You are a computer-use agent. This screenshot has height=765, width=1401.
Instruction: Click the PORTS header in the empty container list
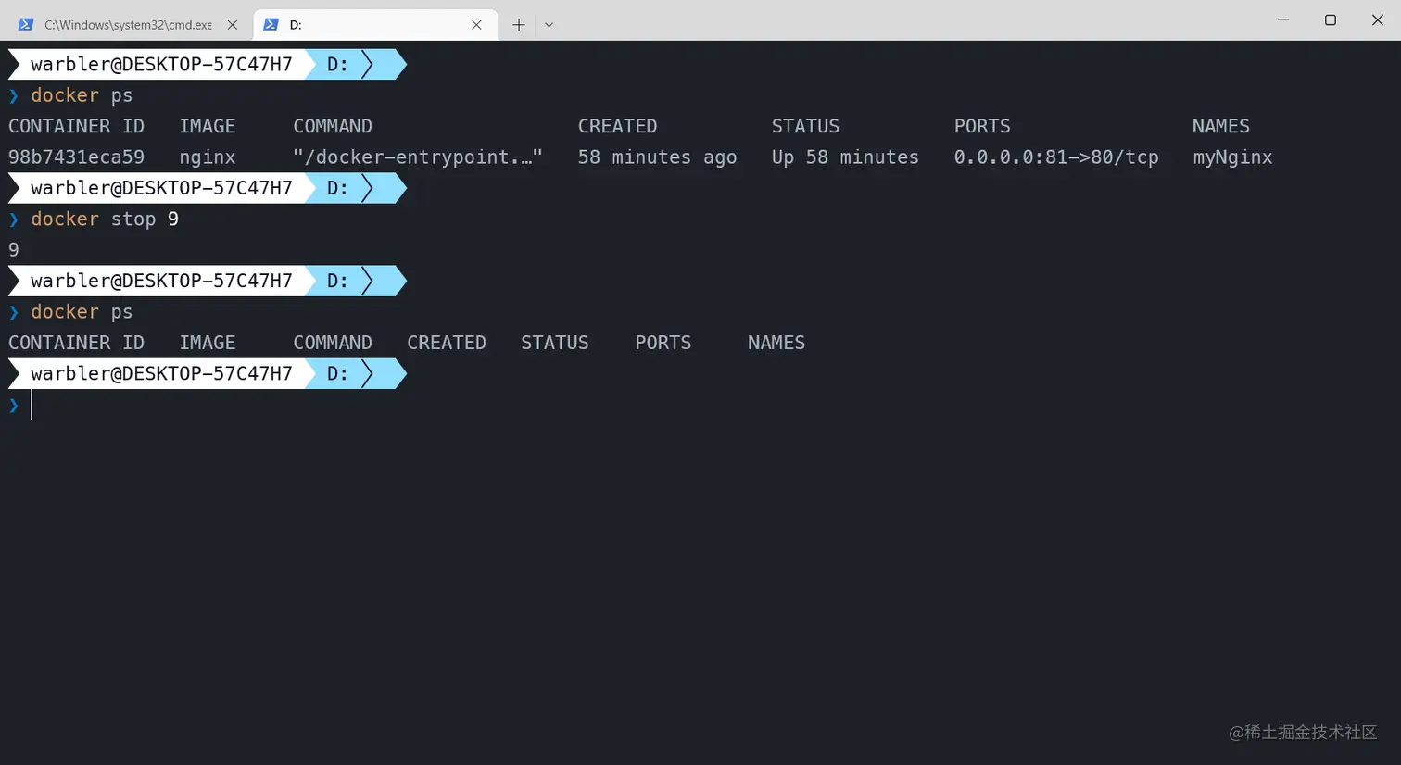click(663, 343)
